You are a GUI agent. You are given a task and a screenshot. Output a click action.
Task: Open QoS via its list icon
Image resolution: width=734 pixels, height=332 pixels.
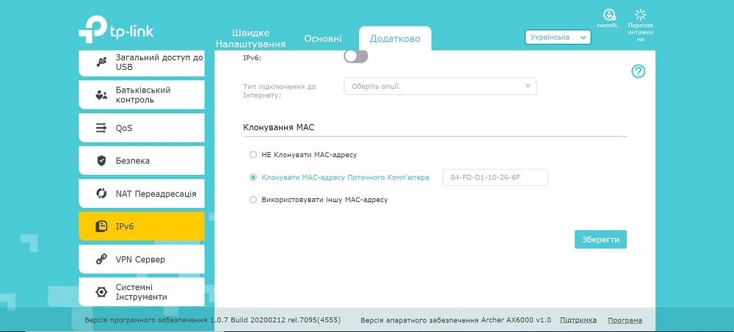click(101, 128)
